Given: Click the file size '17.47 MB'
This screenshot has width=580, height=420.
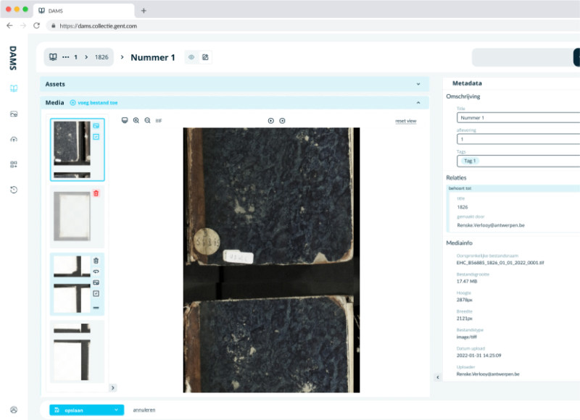Looking at the screenshot, I should point(467,282).
